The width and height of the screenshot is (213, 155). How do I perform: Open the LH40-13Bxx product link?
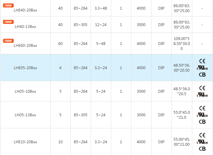25,27
